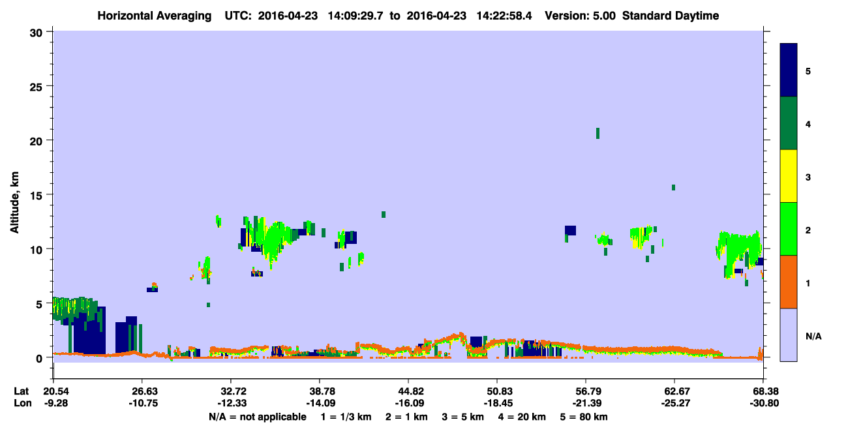Click the dark green level 4 colorbar segment
Image resolution: width=848 pixels, height=435 pixels.
click(x=789, y=123)
